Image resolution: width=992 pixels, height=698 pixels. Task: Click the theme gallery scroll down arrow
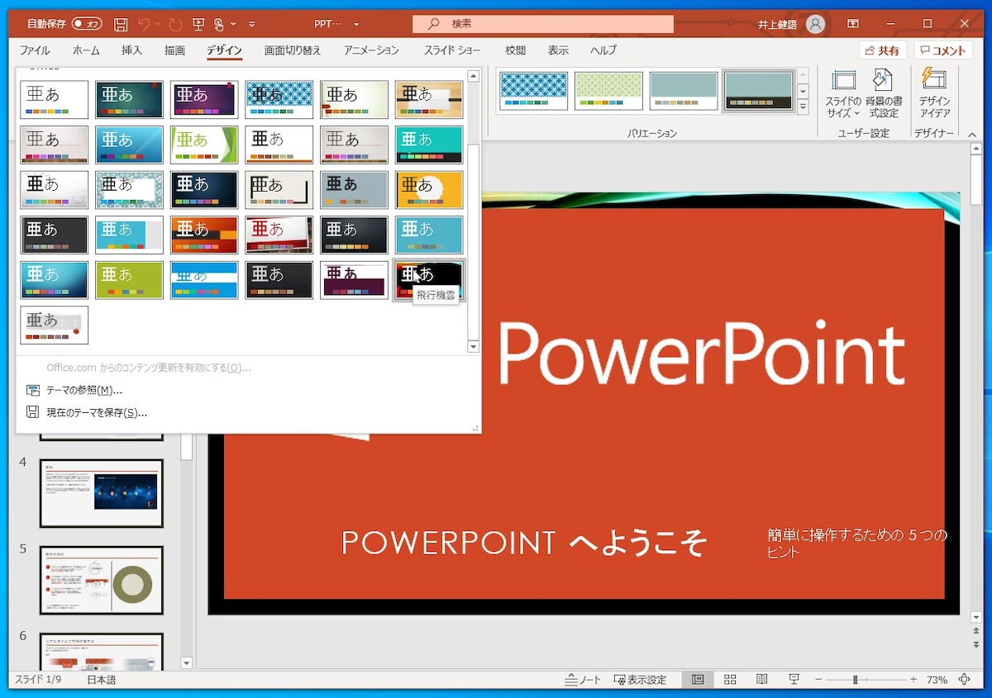tap(474, 347)
